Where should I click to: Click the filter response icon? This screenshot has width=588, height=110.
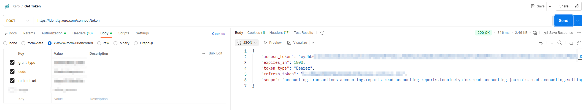click(552, 43)
